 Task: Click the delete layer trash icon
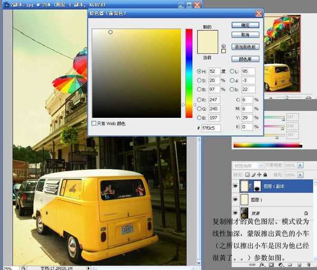[310, 265]
